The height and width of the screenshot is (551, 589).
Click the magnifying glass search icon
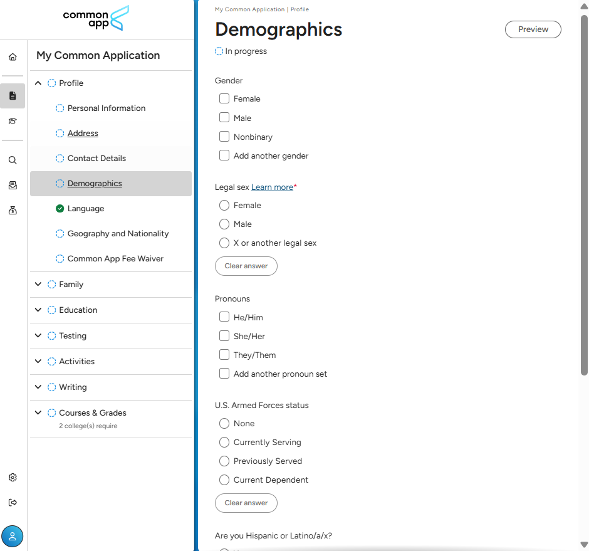13,160
